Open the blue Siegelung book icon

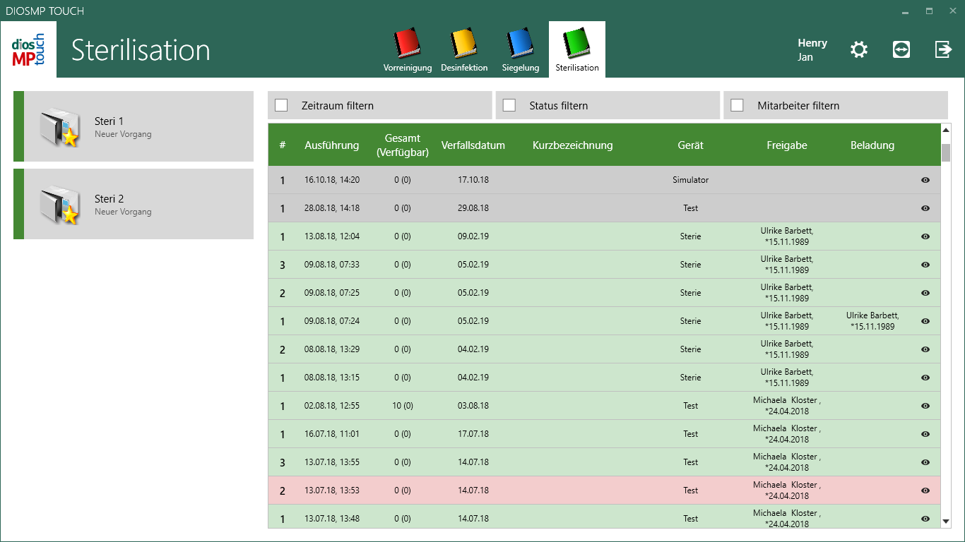[521, 44]
